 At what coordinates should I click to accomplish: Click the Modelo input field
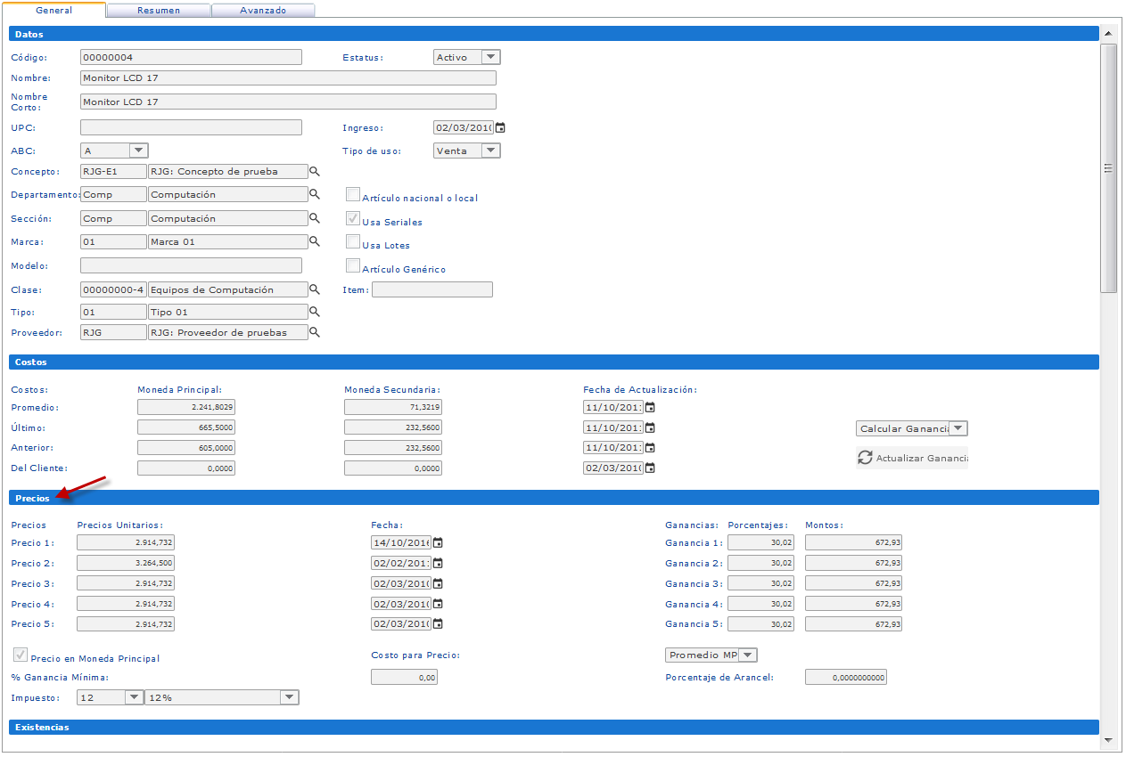[191, 265]
